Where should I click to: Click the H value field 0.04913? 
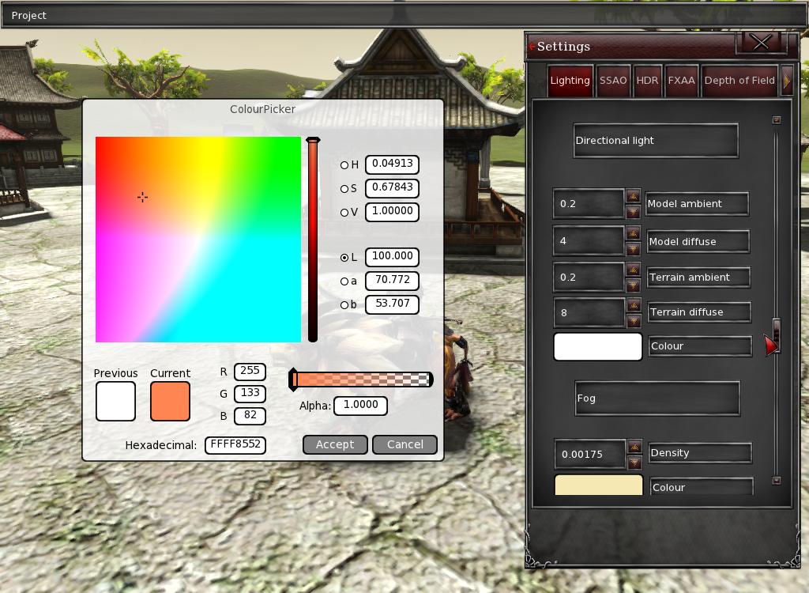tap(392, 164)
